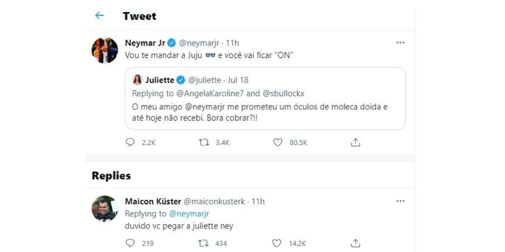Screen dimensions: 505x252
Task: Open Maicon Küster's profile avatar
Action: (x=105, y=208)
